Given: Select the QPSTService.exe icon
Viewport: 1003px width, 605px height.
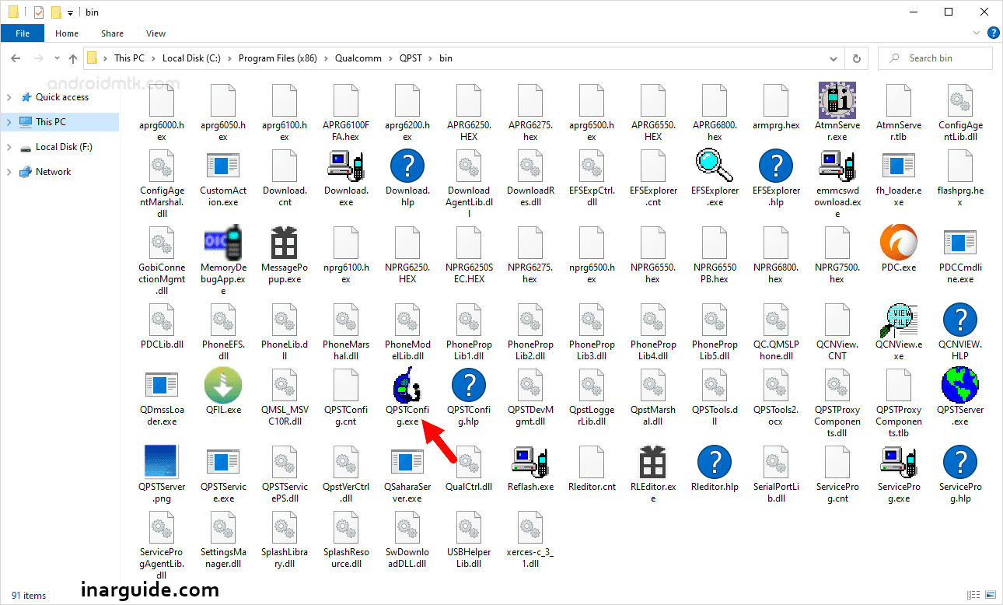Looking at the screenshot, I should click(x=223, y=462).
